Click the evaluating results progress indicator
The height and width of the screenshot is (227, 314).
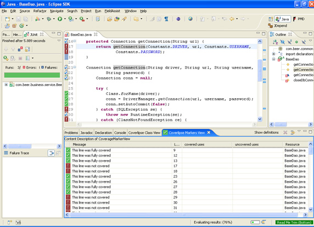[255, 223]
